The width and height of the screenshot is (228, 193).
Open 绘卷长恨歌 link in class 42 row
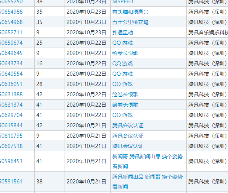(x=125, y=94)
